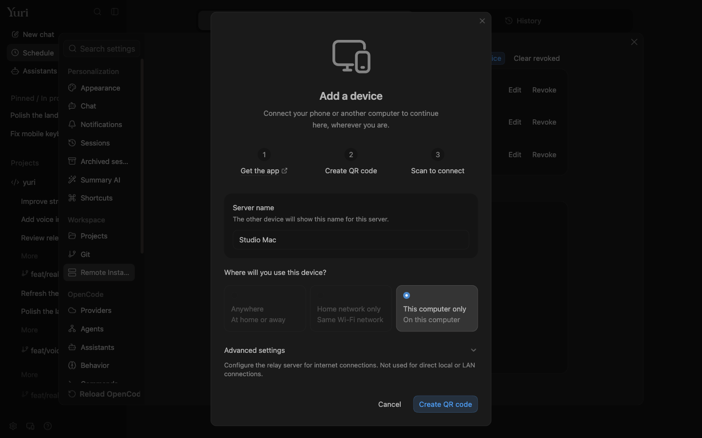The image size is (702, 438).
Task: Click the Appearance palette icon
Action: (72, 88)
